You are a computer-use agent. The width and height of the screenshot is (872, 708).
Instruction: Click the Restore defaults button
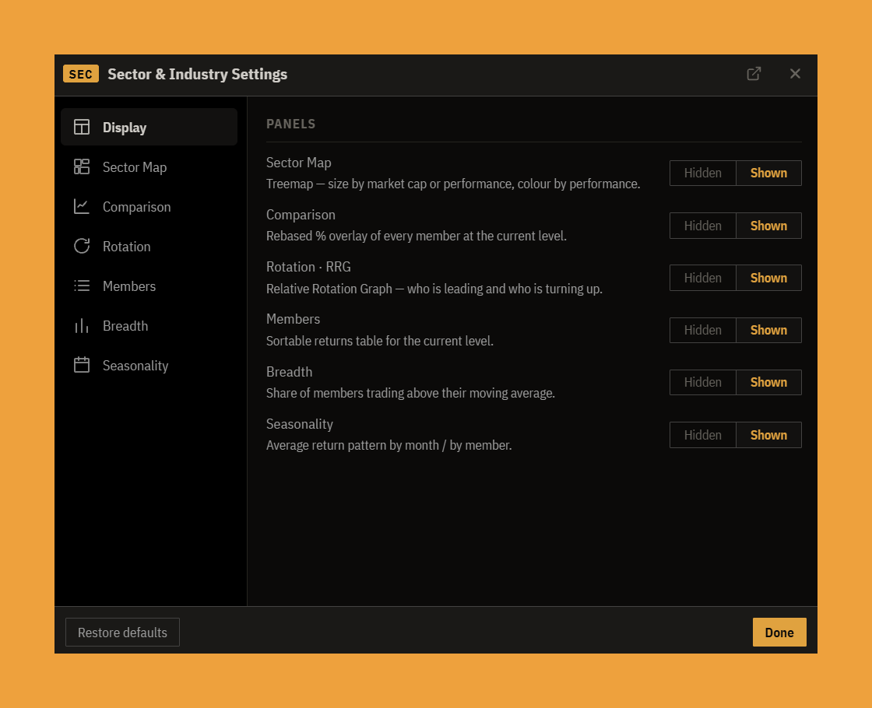(x=122, y=633)
